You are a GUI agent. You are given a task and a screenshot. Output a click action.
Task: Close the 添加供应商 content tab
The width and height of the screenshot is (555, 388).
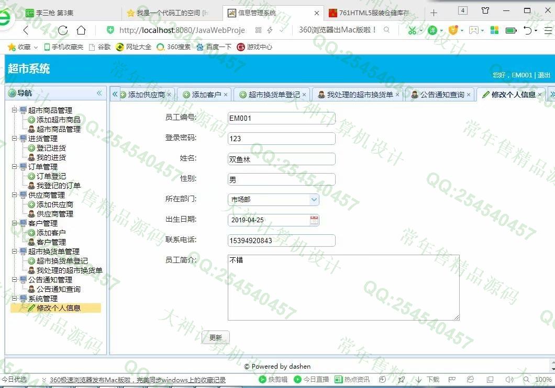click(x=169, y=95)
